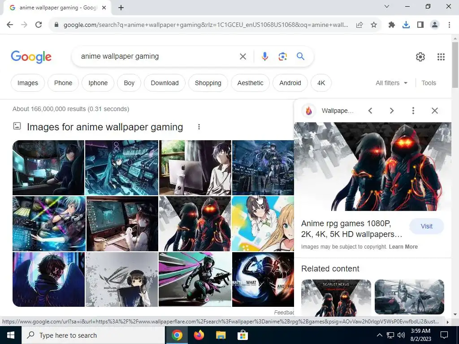The height and width of the screenshot is (344, 459).
Task: Select the Android filter chip
Action: click(x=290, y=83)
